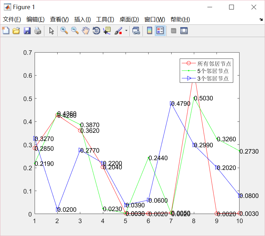Click the data label 0.2020

pyautogui.click(x=226, y=168)
